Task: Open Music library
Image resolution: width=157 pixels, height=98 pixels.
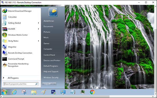Action: pyautogui.click(x=46, y=37)
